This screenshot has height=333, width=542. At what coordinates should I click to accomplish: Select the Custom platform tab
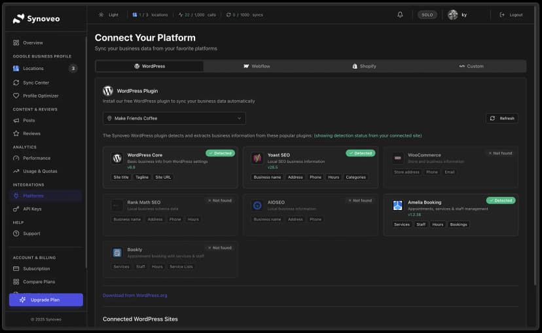(x=471, y=66)
